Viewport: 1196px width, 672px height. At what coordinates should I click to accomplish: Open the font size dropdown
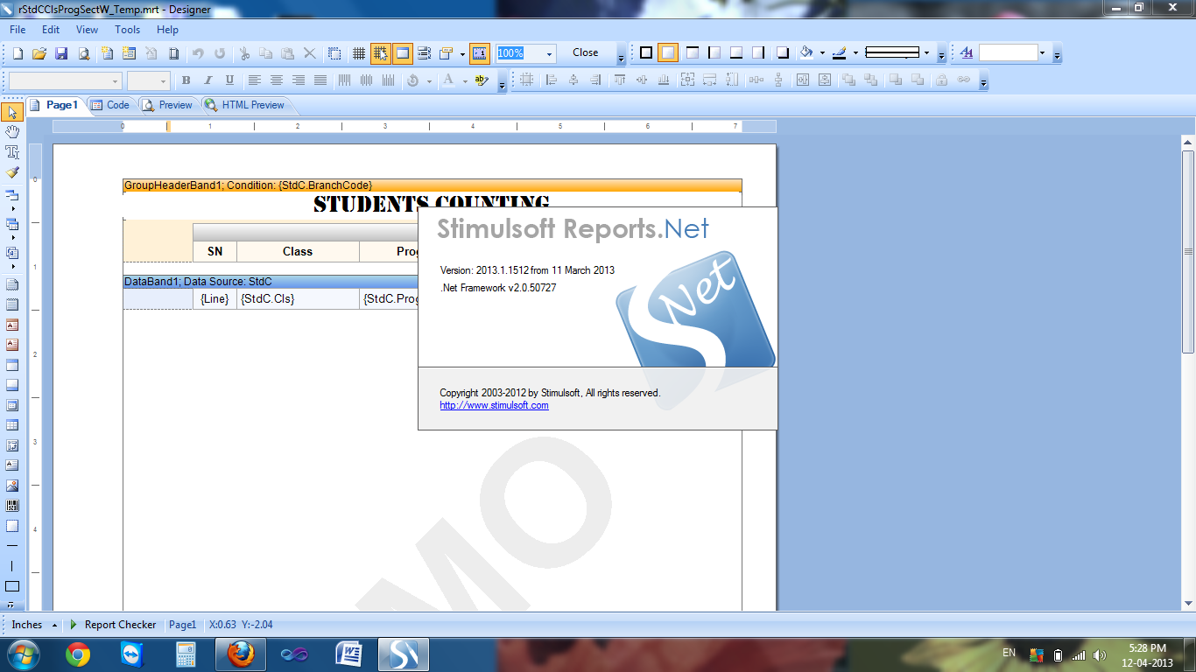coord(163,80)
